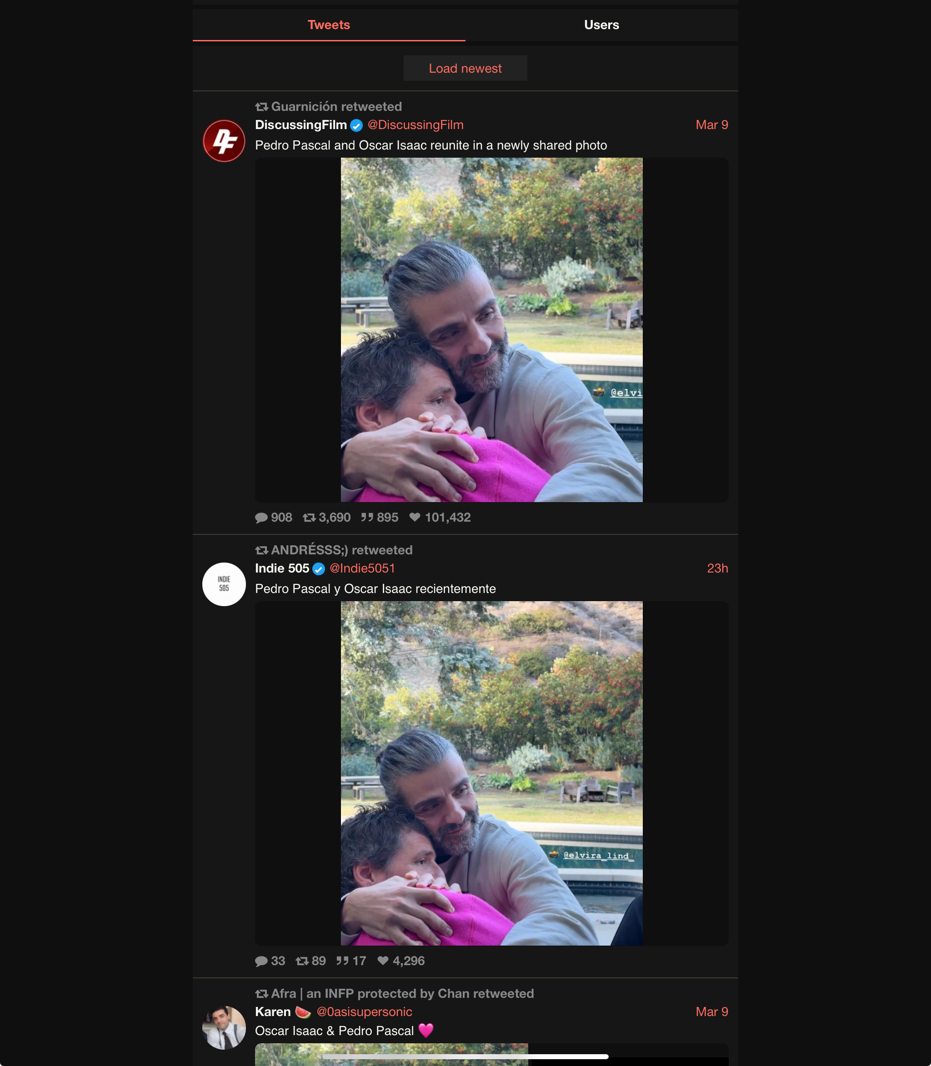This screenshot has width=931, height=1066.
Task: Click the retweet icon showing 3,690
Action: coord(309,518)
